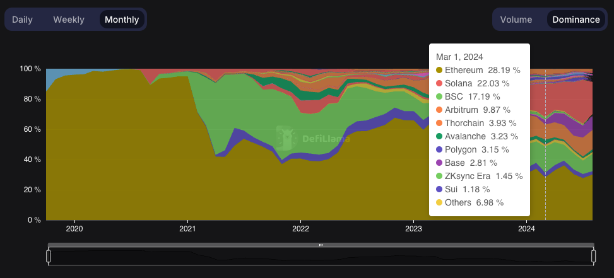Click the Solana red dot in tooltip
614x278 pixels.
coord(439,84)
